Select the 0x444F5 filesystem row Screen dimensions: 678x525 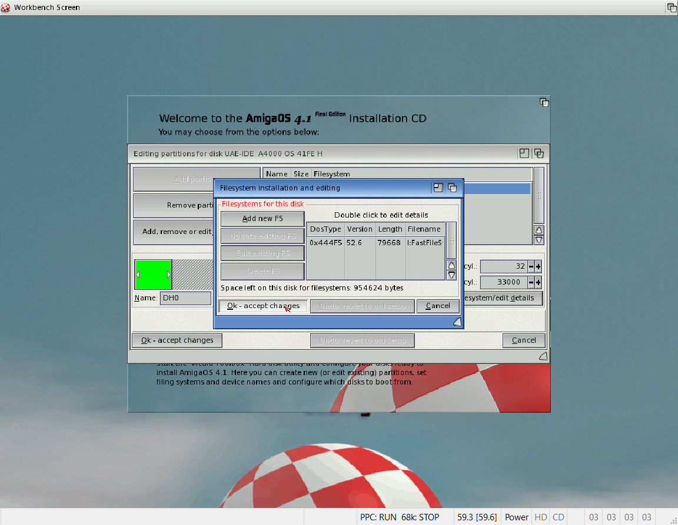[375, 243]
